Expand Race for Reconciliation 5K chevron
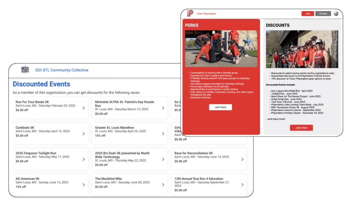This screenshot has width=348, height=208. [242, 159]
